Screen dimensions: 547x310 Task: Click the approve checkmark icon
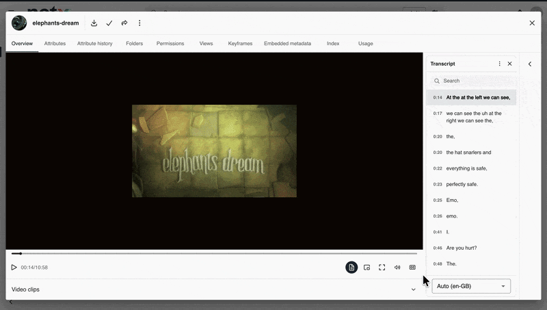click(109, 23)
